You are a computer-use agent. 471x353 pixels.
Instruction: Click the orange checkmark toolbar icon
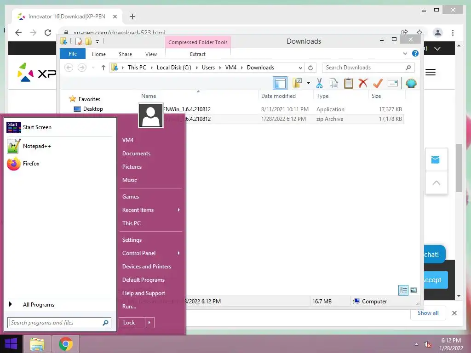(378, 83)
